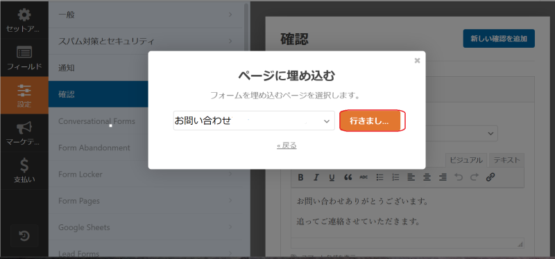Image resolution: width=555 pixels, height=259 pixels.
Task: Center-align text in the editor
Action: [427, 177]
